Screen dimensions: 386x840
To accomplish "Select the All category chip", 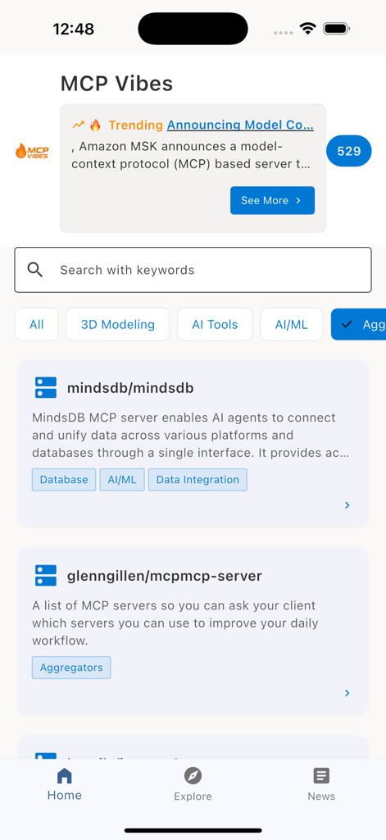I will [x=36, y=324].
